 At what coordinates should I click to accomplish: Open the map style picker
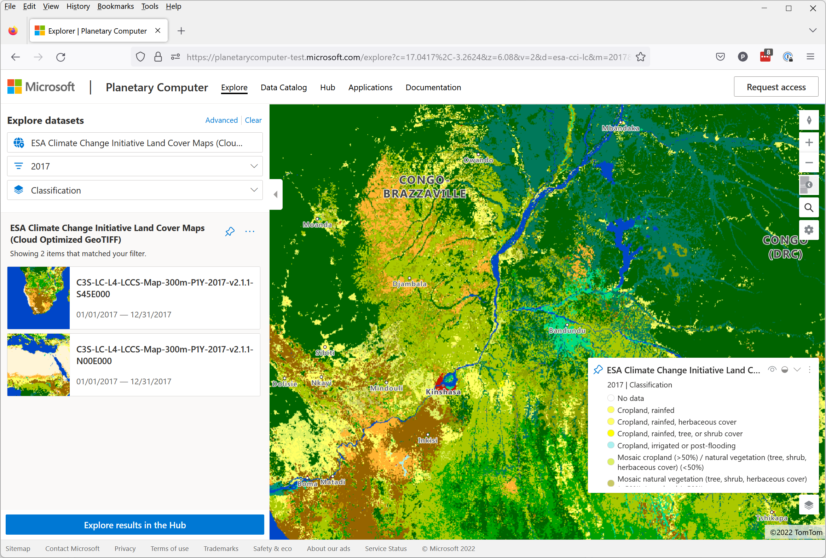click(x=809, y=185)
